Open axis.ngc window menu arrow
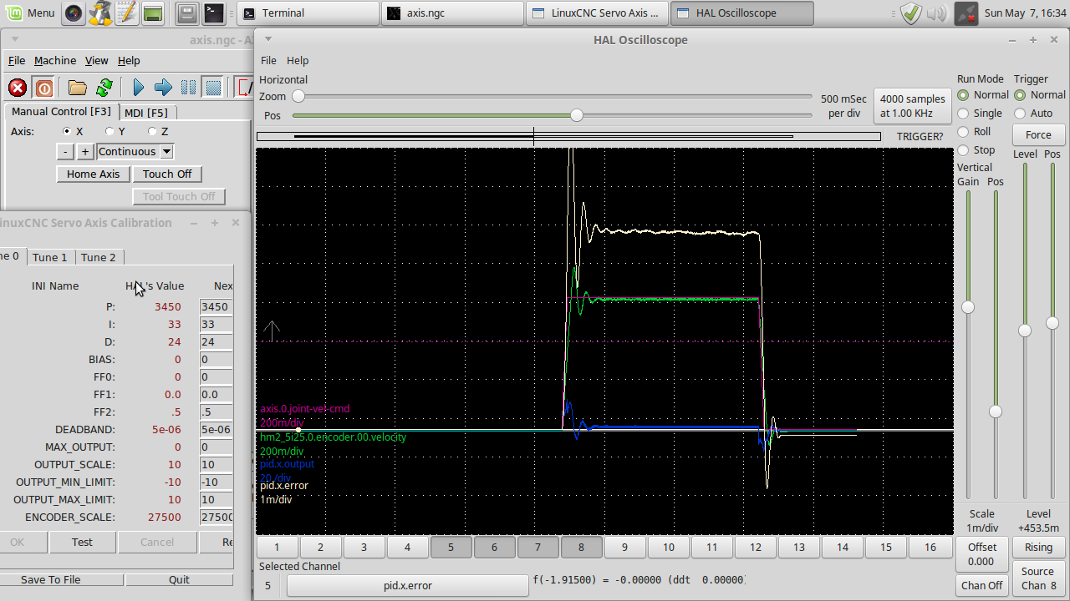The image size is (1070, 601). [15, 38]
